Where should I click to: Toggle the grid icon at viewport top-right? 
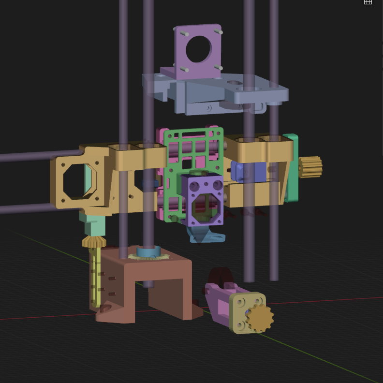(368, 2)
